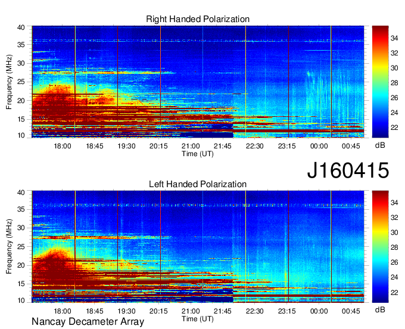
Task: Click the 34 dB tick on the upper color bar
Action: coord(394,38)
